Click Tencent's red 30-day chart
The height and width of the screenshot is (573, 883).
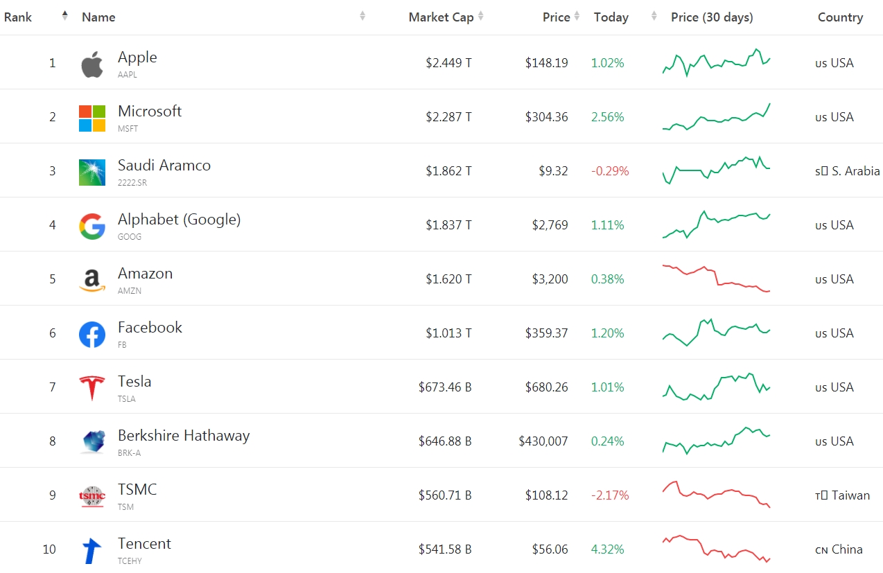[717, 549]
